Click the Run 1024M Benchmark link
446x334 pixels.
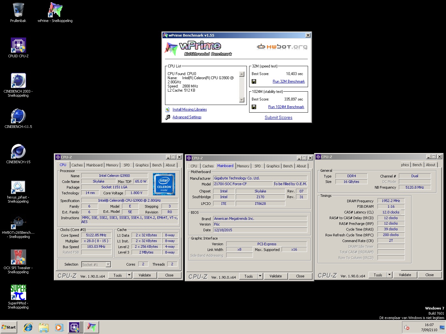pos(286,107)
